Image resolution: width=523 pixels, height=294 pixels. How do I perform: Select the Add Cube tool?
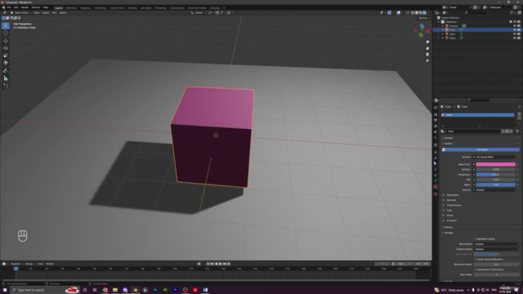click(6, 86)
